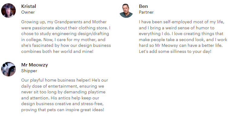Select the Owner role label

click(28, 12)
